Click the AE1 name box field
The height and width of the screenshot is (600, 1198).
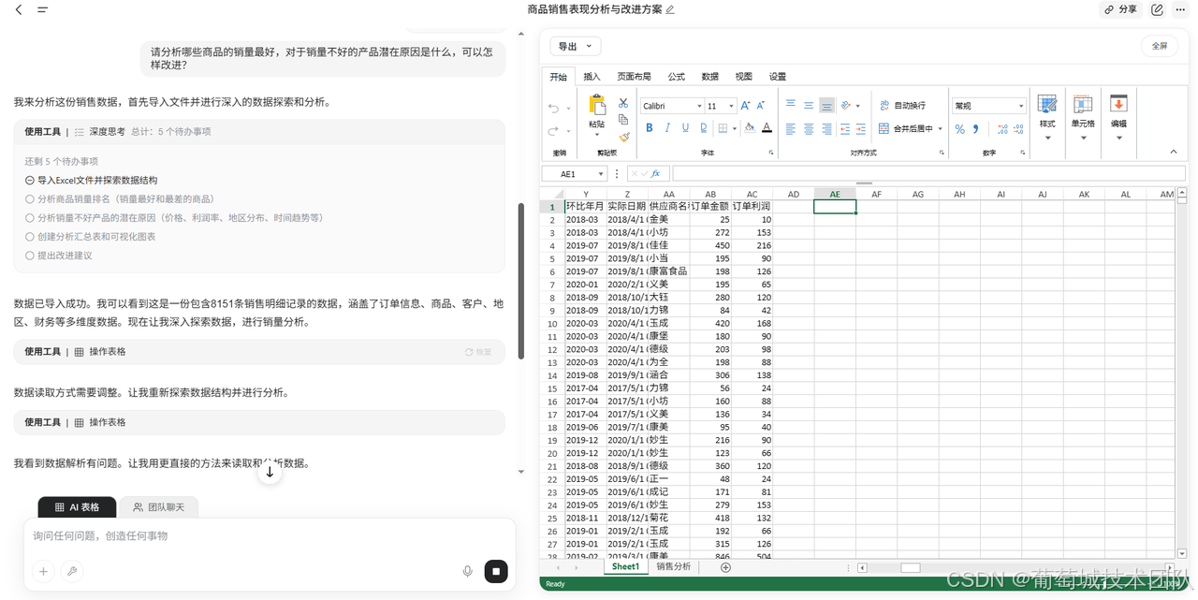pos(573,173)
